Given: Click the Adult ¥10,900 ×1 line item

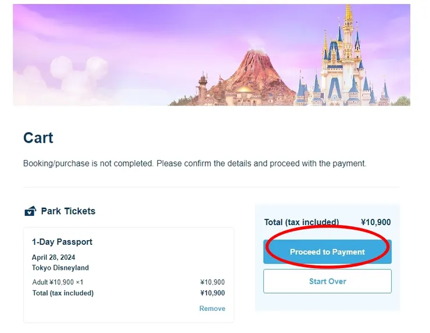Looking at the screenshot, I should pyautogui.click(x=58, y=283).
